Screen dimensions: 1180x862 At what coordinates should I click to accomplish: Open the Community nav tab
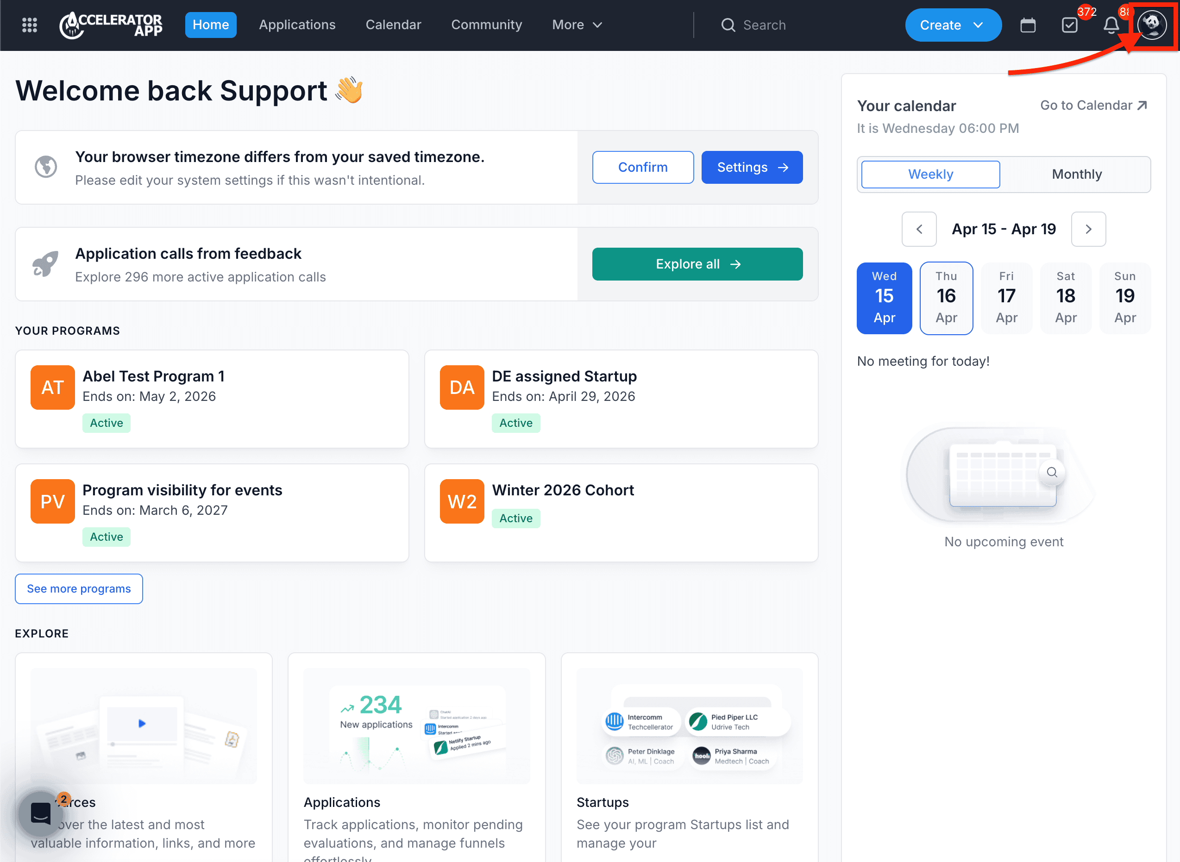pyautogui.click(x=486, y=25)
